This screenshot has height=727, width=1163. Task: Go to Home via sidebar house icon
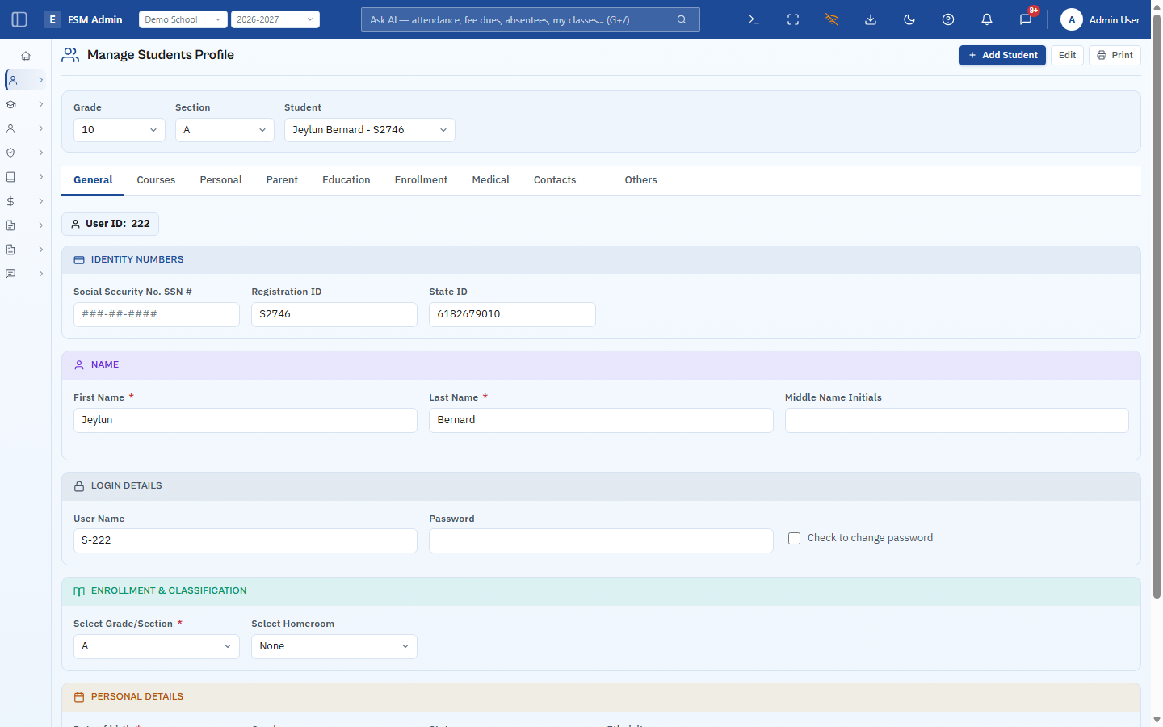(26, 56)
